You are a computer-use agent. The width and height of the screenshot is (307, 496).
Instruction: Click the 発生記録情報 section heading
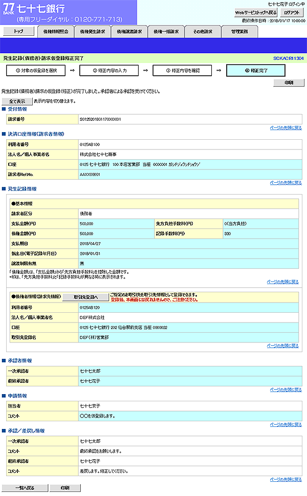pyautogui.click(x=22, y=189)
